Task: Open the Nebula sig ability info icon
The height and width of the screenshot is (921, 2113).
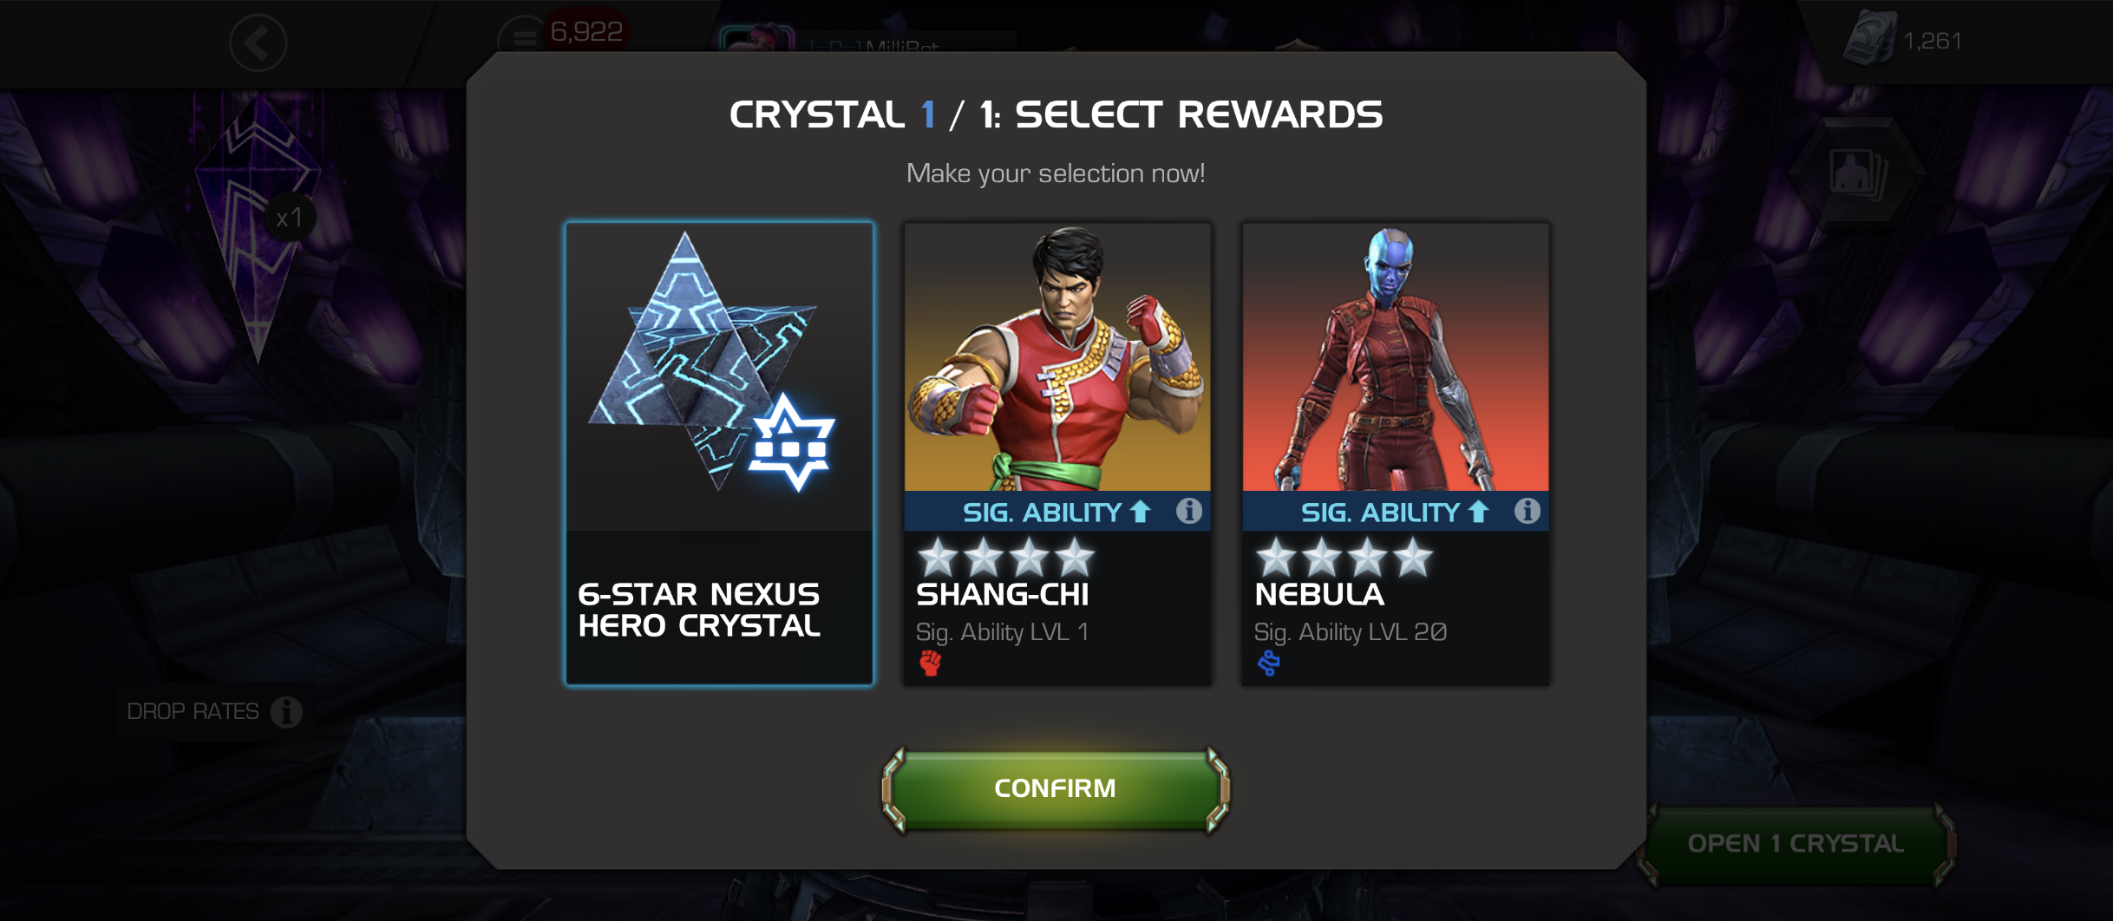Action: point(1528,511)
